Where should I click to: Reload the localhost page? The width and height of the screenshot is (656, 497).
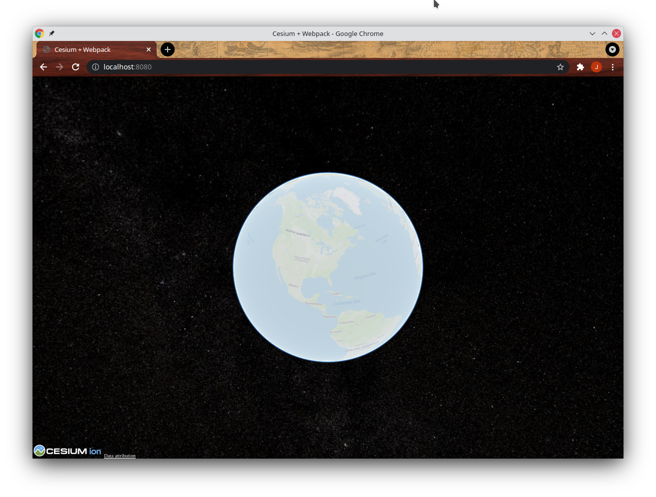[x=76, y=67]
